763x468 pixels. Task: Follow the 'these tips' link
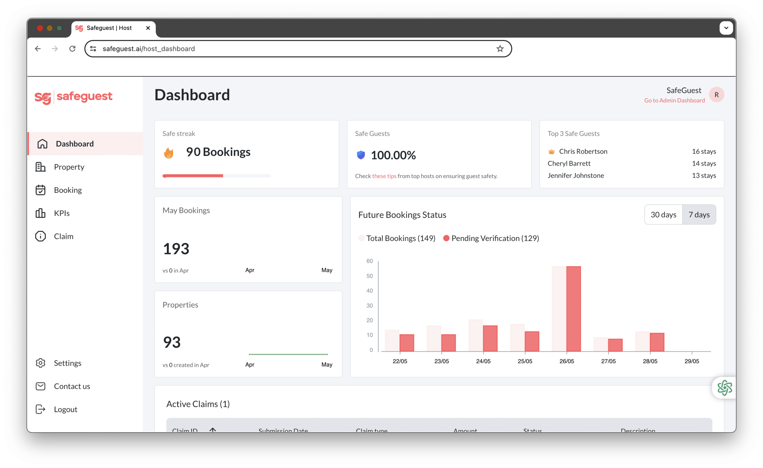point(384,176)
